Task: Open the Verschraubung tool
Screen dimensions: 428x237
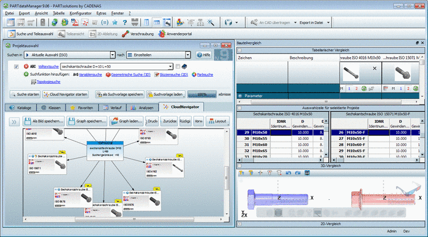Action: click(x=138, y=34)
